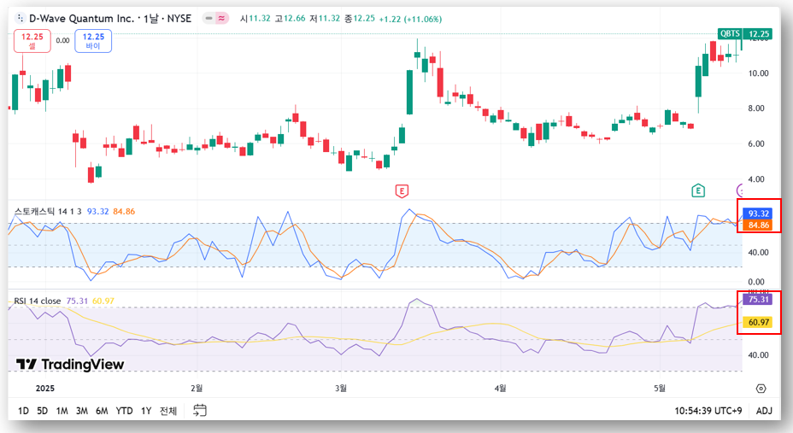The width and height of the screenshot is (793, 433).
Task: Open the chart settings gear icon
Action: click(761, 389)
